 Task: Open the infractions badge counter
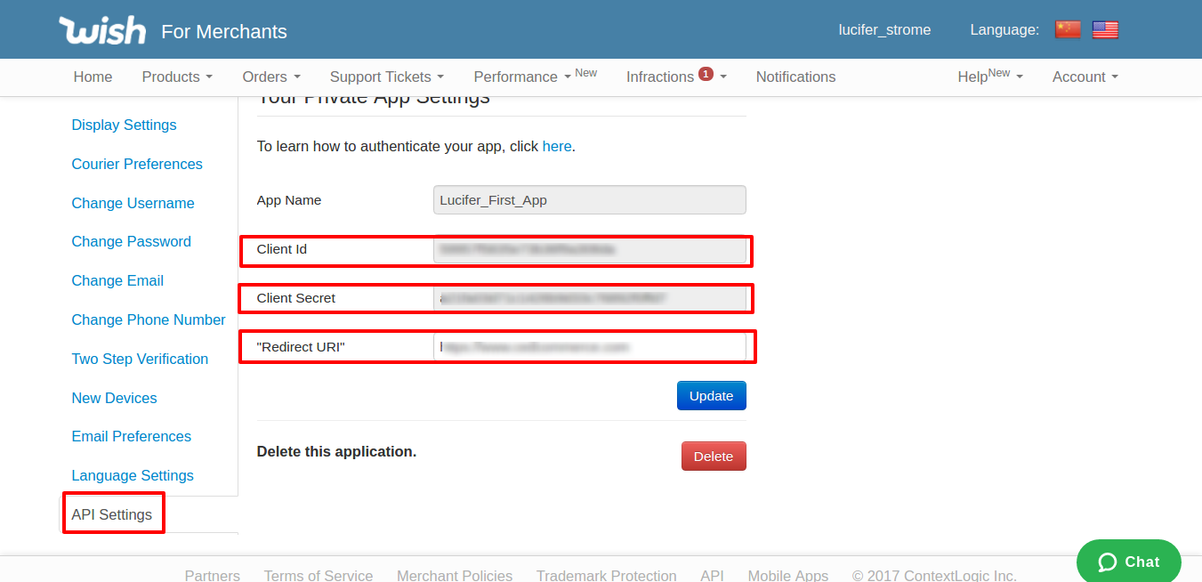click(x=706, y=74)
